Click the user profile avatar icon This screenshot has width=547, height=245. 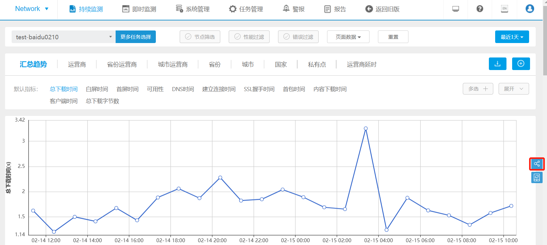pos(529,9)
